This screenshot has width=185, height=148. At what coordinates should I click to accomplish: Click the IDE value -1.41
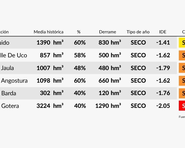click(x=163, y=43)
